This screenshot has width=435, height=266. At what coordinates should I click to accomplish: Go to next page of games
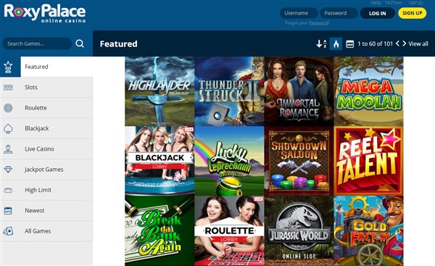(405, 43)
